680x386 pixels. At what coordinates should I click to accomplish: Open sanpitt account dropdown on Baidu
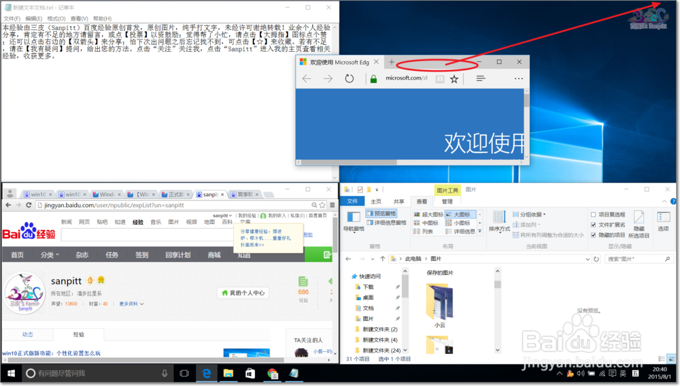point(222,215)
